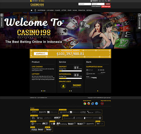Focus the Password input field

click(x=98, y=4)
